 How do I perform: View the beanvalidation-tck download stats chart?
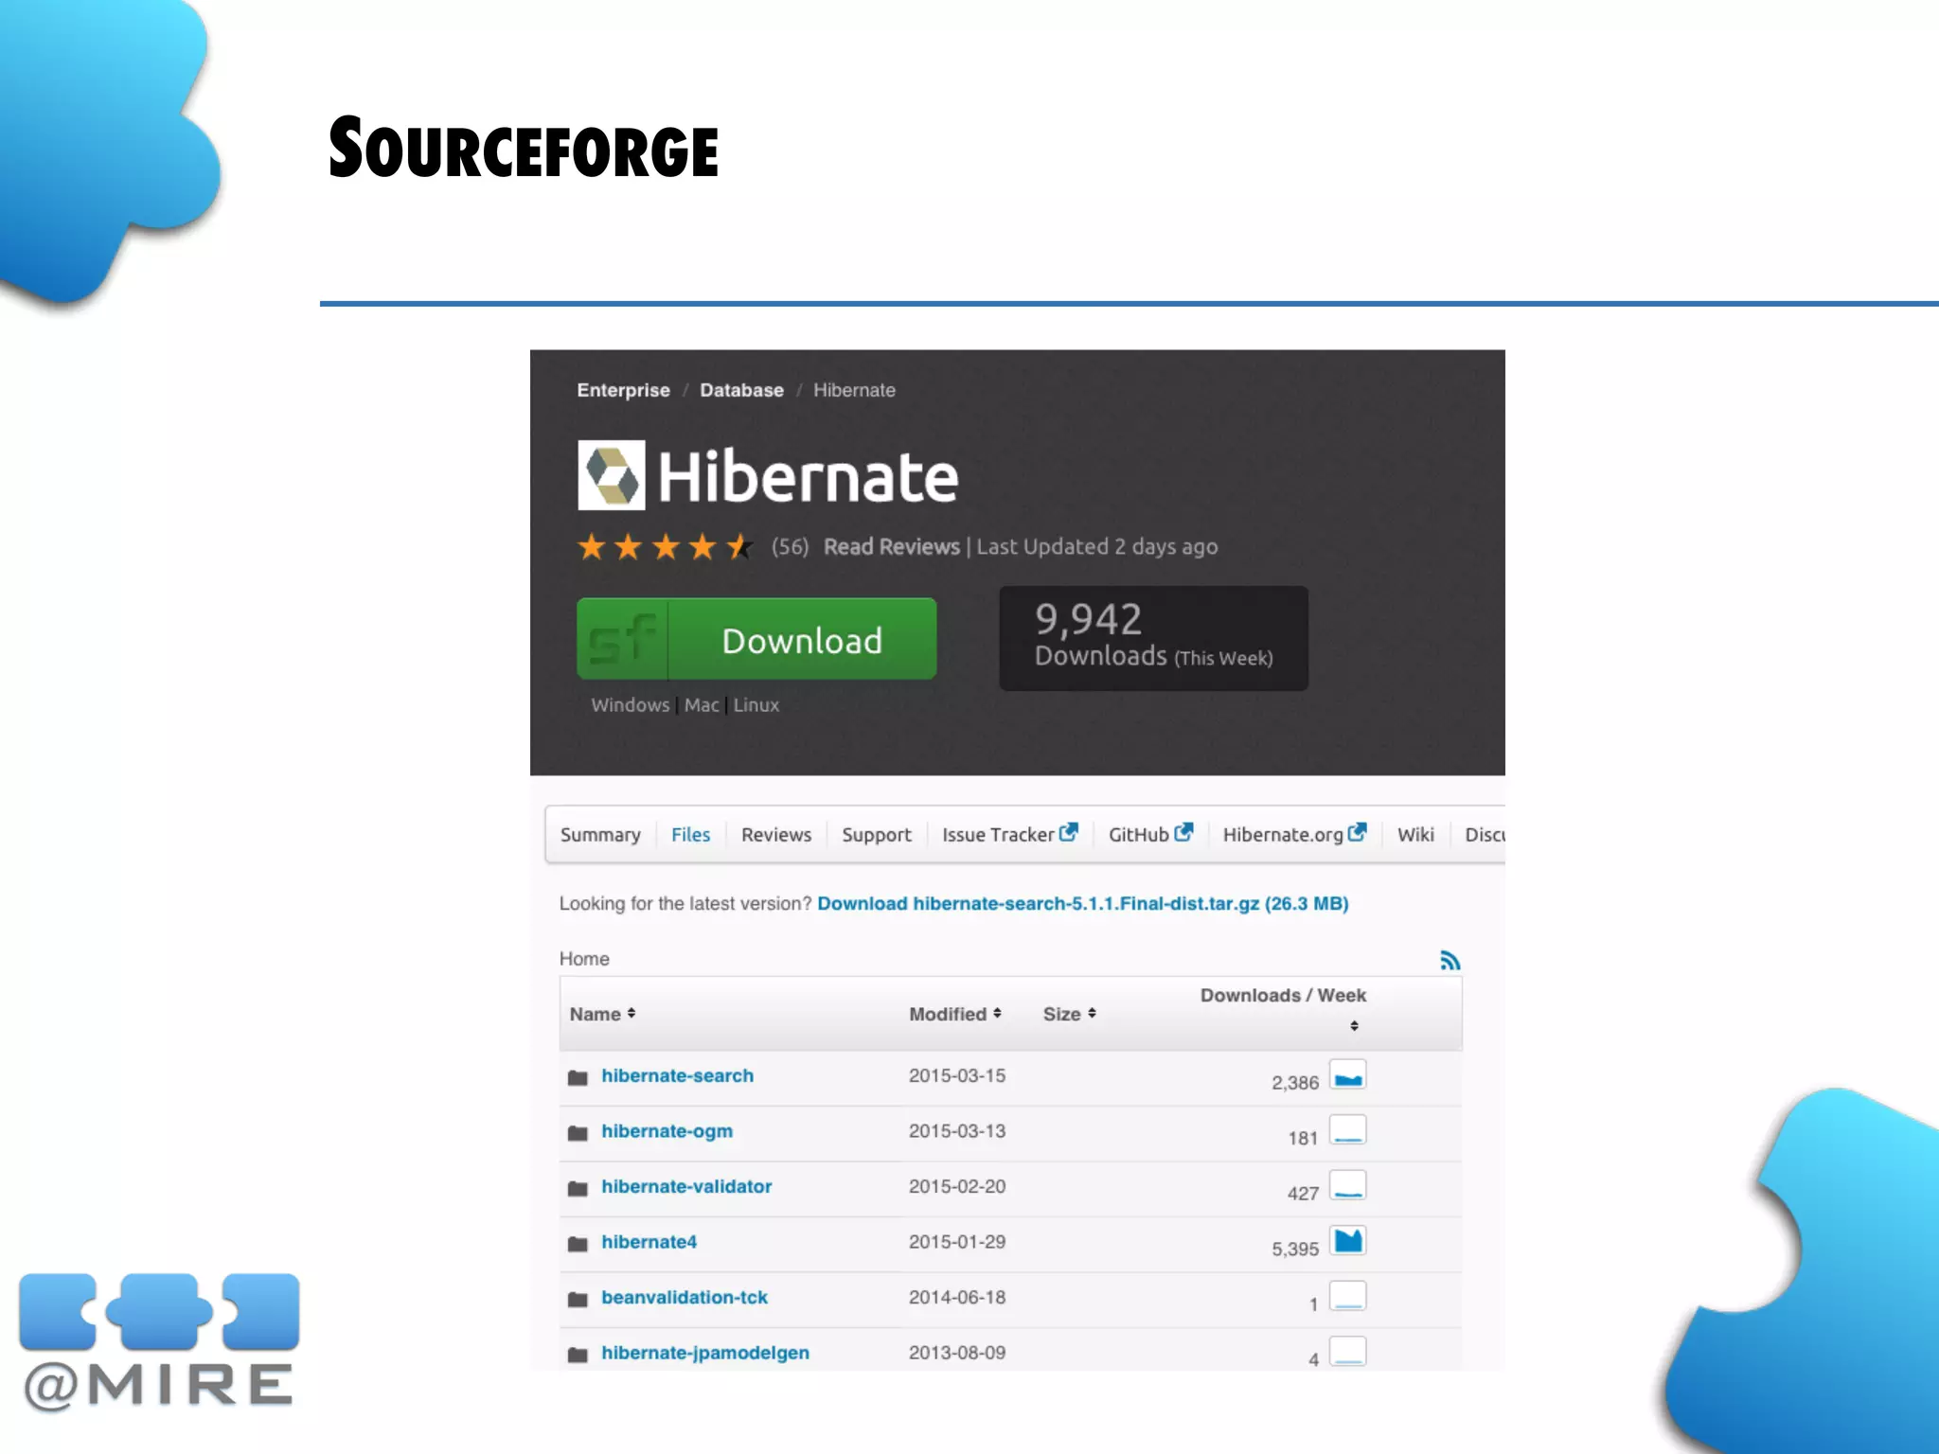click(x=1348, y=1296)
